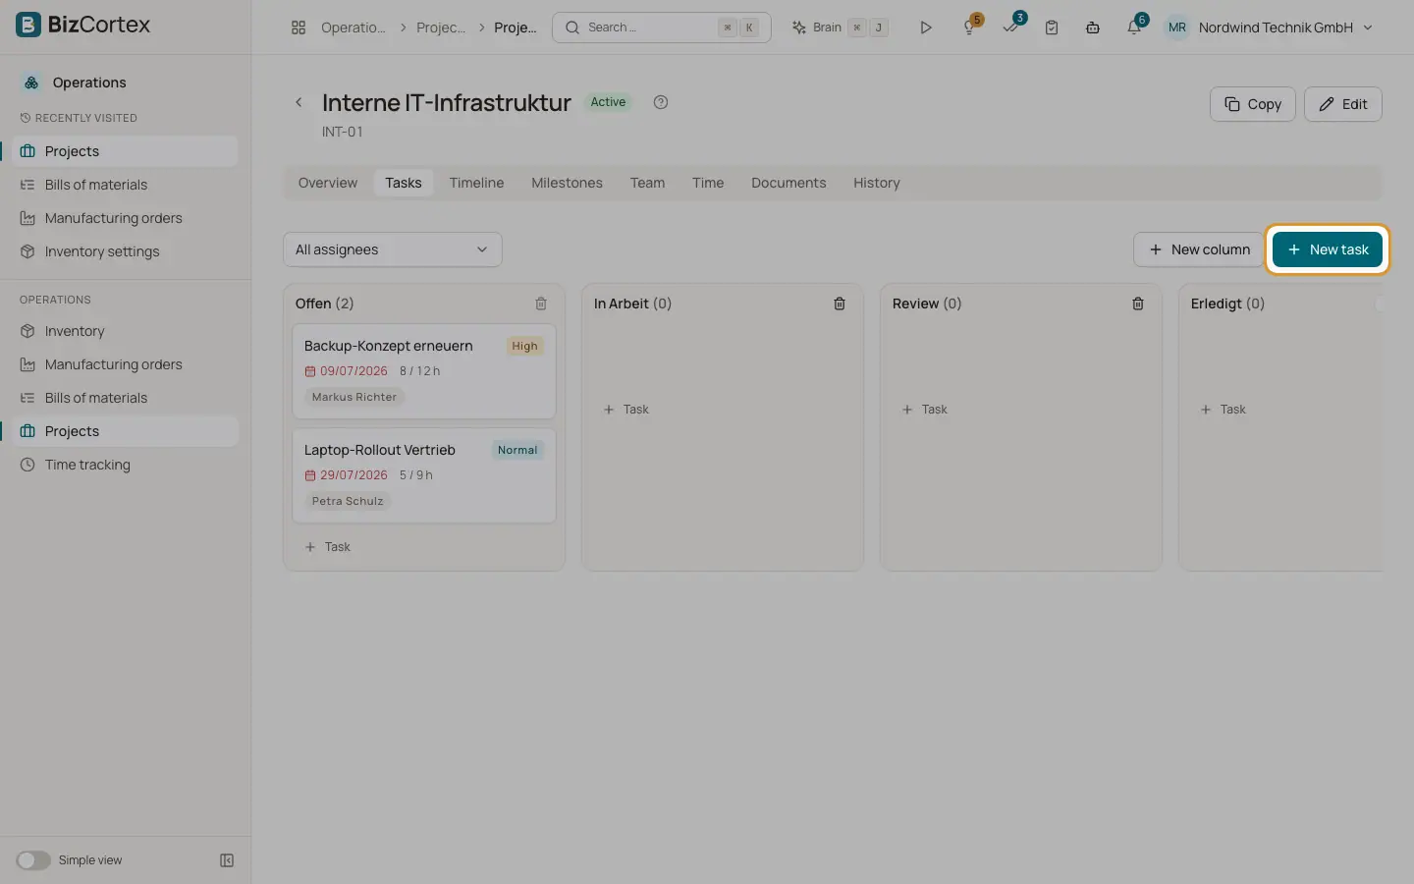Open the apps grid breadcrumb menu
The image size is (1414, 884).
point(299,28)
